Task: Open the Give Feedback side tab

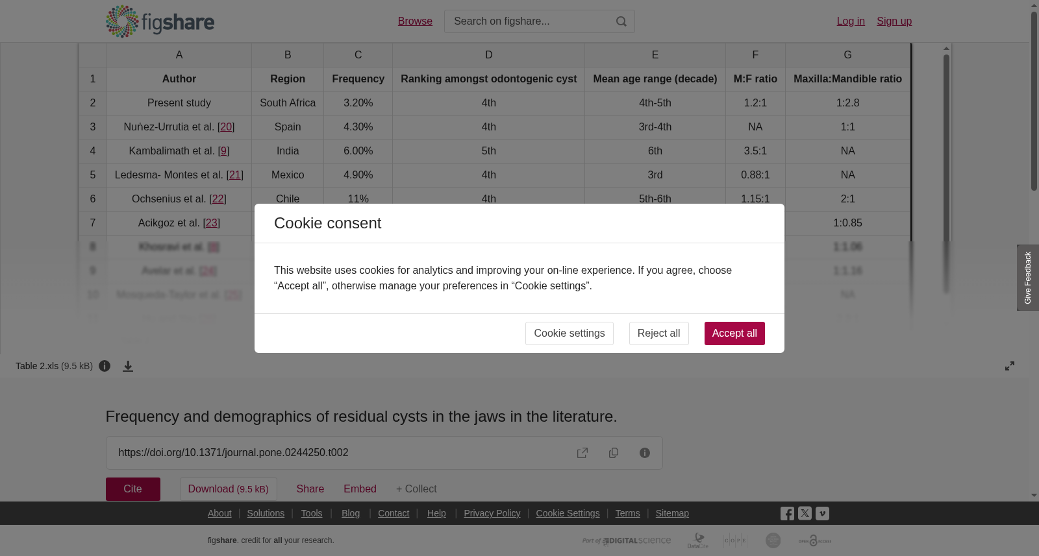Action: 1028,278
